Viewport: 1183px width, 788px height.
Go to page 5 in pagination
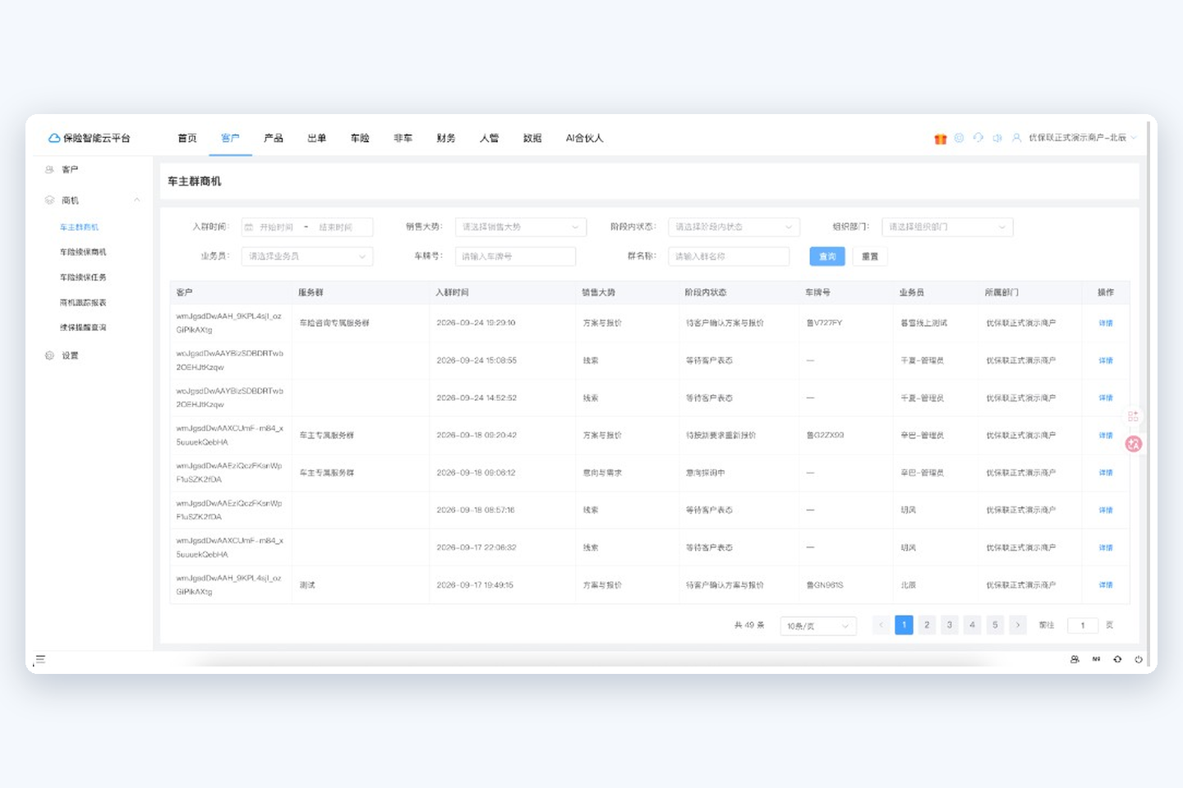click(x=995, y=625)
